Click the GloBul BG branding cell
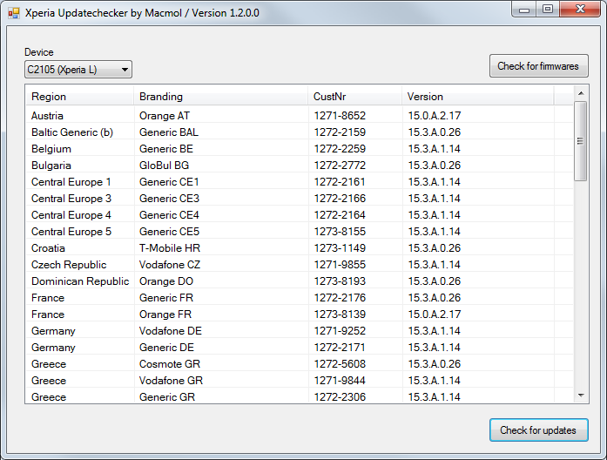Image resolution: width=607 pixels, height=460 pixels. pos(164,166)
